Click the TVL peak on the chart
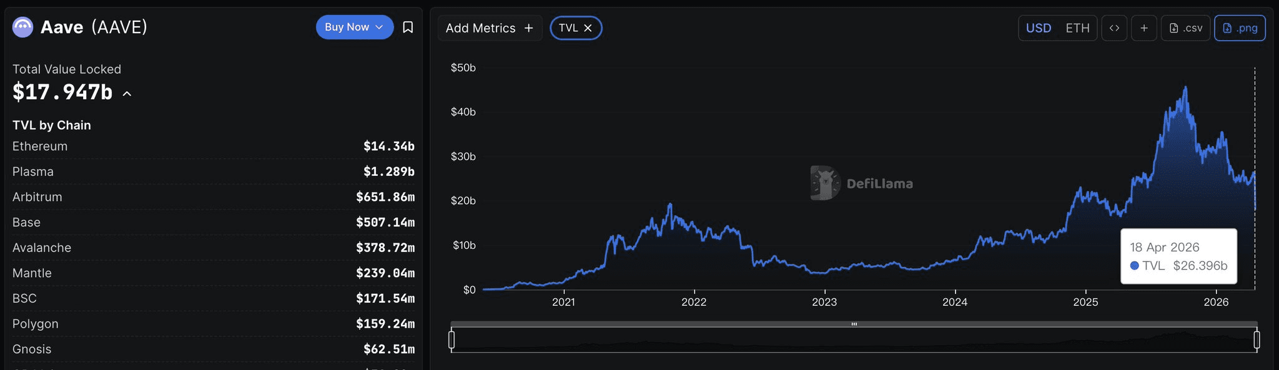This screenshot has width=1279, height=370. coord(1185,87)
